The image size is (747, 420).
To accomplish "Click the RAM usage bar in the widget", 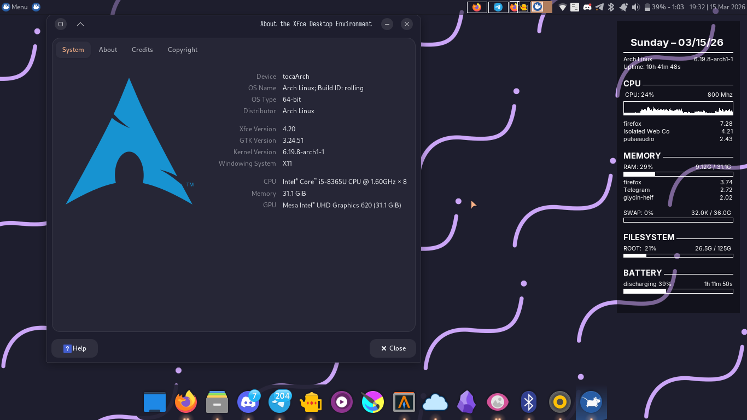I will 678,174.
